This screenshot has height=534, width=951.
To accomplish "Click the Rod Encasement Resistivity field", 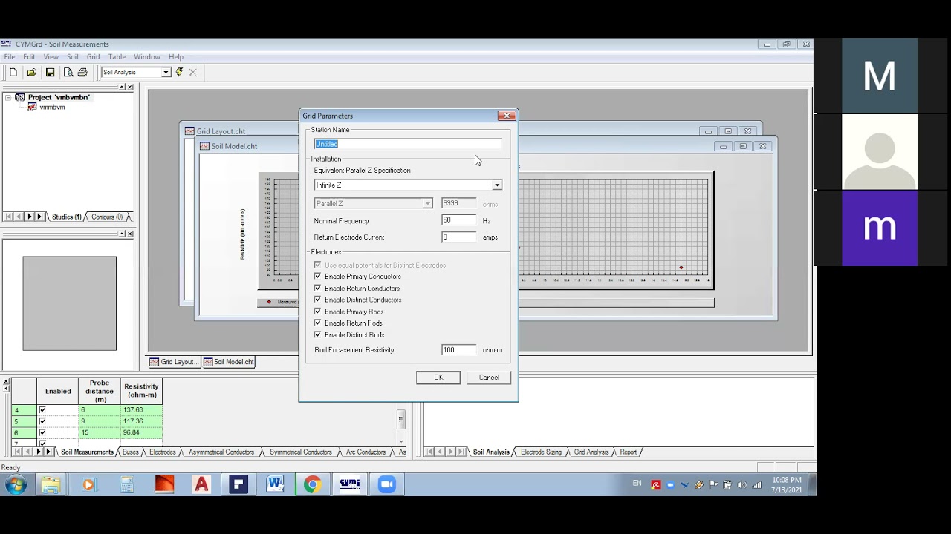I will 458,350.
